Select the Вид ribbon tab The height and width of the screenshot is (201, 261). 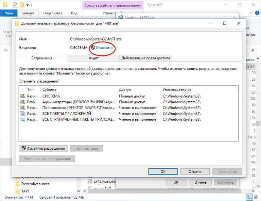pos(74,13)
